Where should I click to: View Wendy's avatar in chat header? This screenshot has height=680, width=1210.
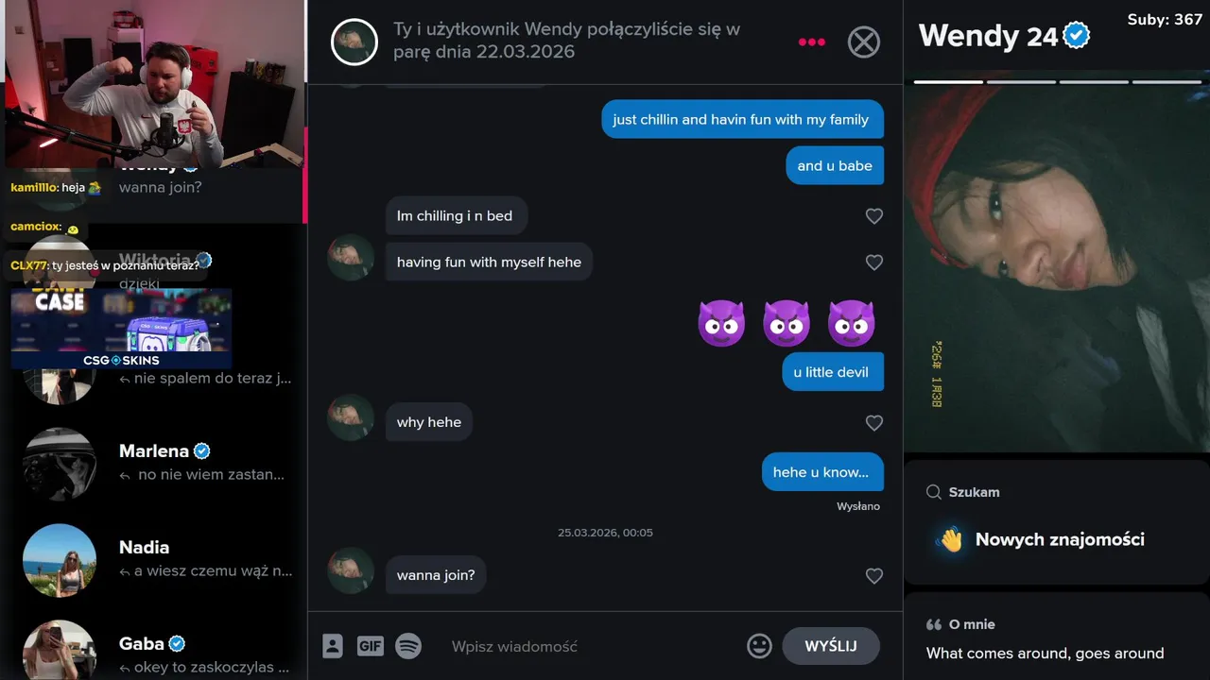pyautogui.click(x=354, y=42)
